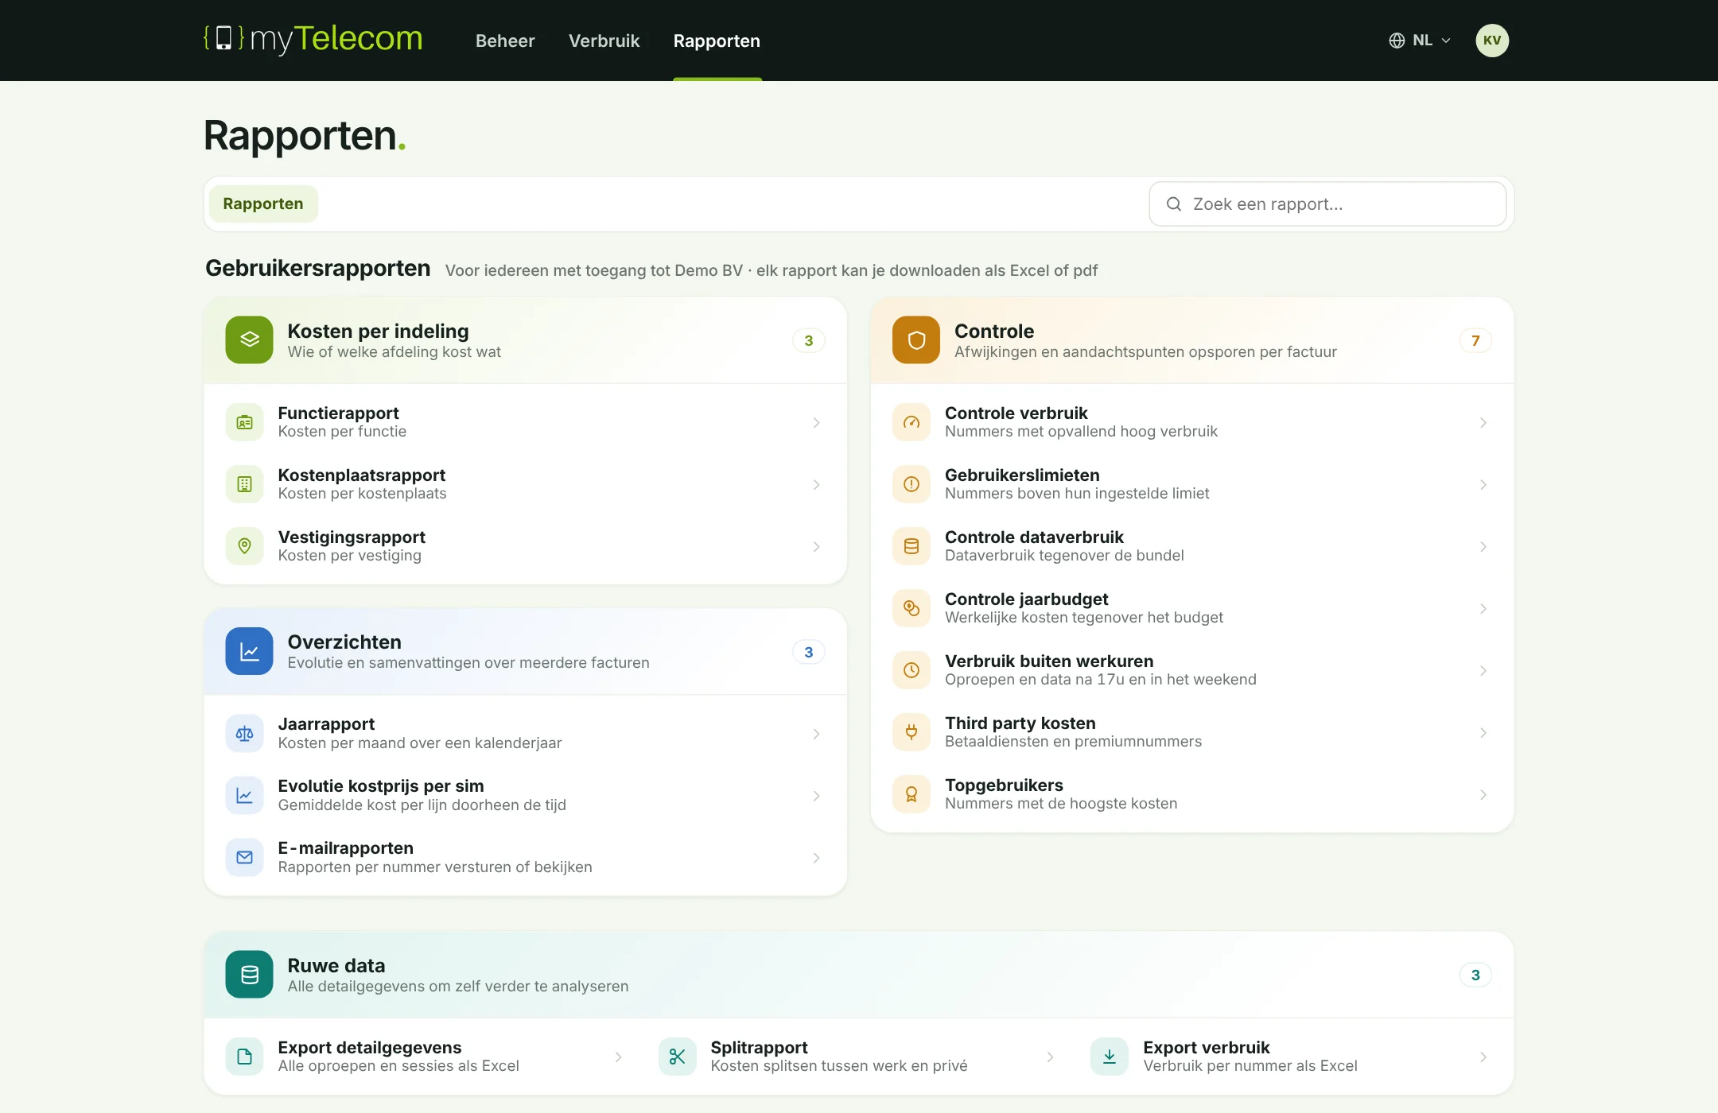Screen dimensions: 1718x1113
Task: Go to the Beheer menu
Action: (x=505, y=41)
